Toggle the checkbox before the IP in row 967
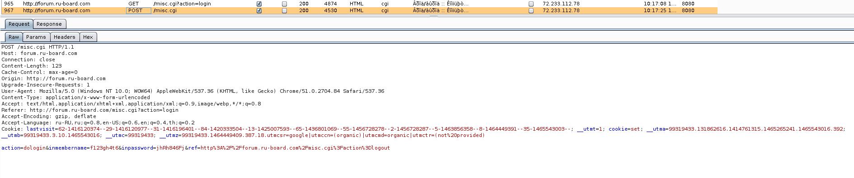This screenshot has width=854, height=178. (531, 10)
